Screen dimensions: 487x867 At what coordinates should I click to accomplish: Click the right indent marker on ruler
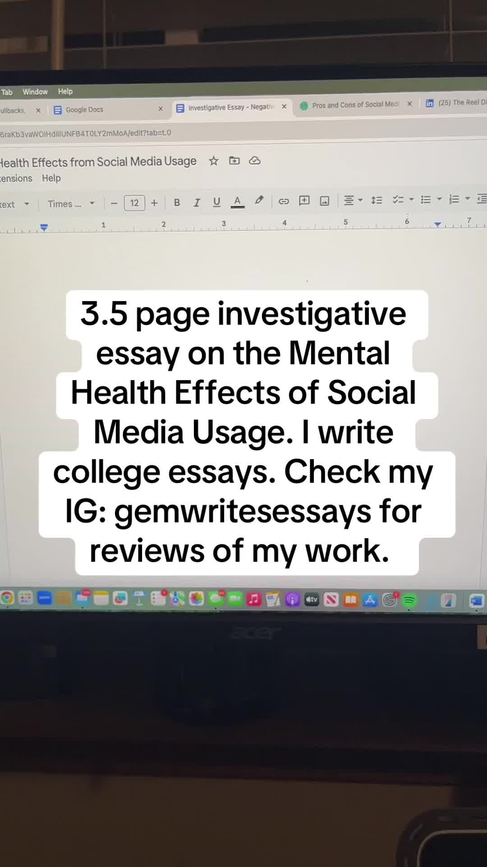pos(437,224)
